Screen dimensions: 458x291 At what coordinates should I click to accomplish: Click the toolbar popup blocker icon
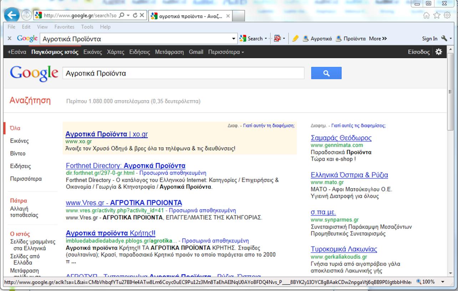pos(277,38)
